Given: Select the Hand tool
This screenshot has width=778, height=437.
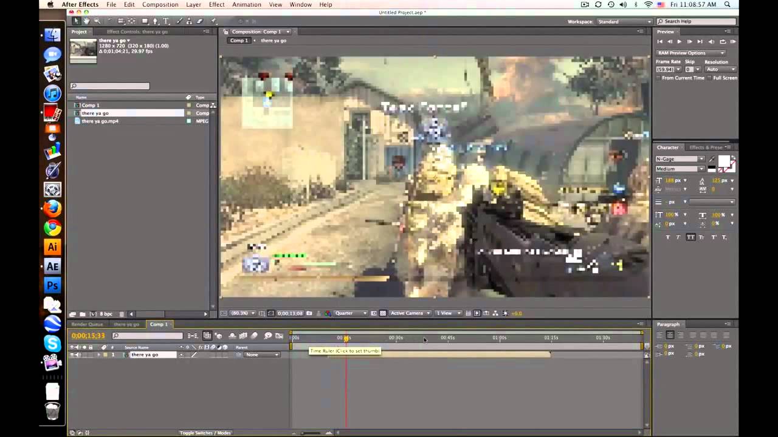Looking at the screenshot, I should coord(86,21).
